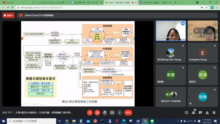220x124 pixels.
Task: Leave the call with red hang-up button
Action: [x=128, y=113]
